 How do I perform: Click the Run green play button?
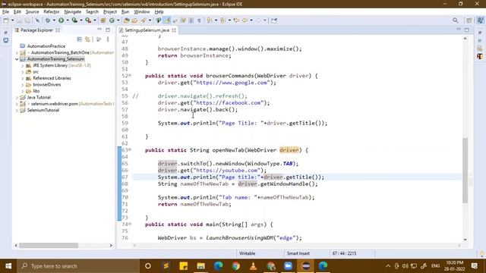click(x=61, y=20)
